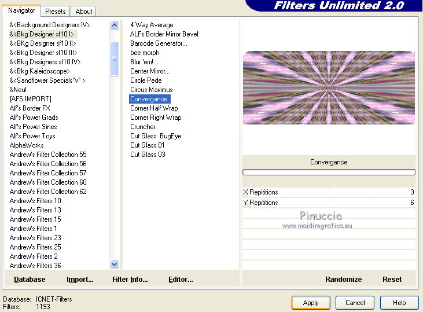Select the &Neu! category

point(18,90)
